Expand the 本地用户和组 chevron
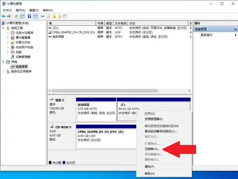The width and height of the screenshot is (238, 179). [x=8, y=47]
